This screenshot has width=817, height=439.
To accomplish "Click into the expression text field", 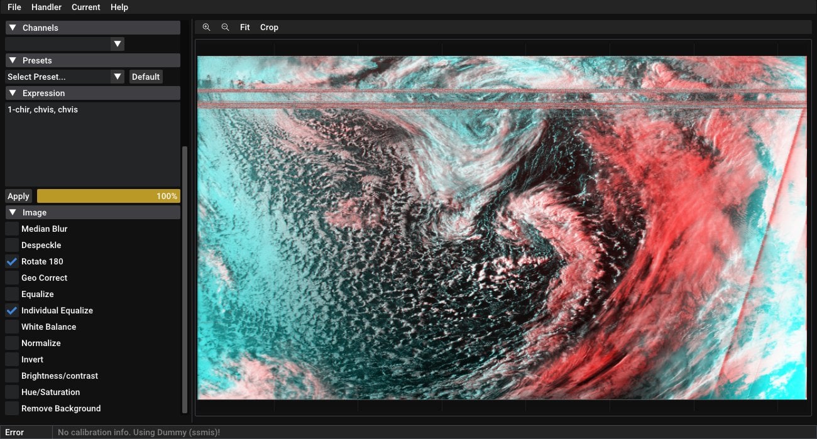I will (92, 144).
